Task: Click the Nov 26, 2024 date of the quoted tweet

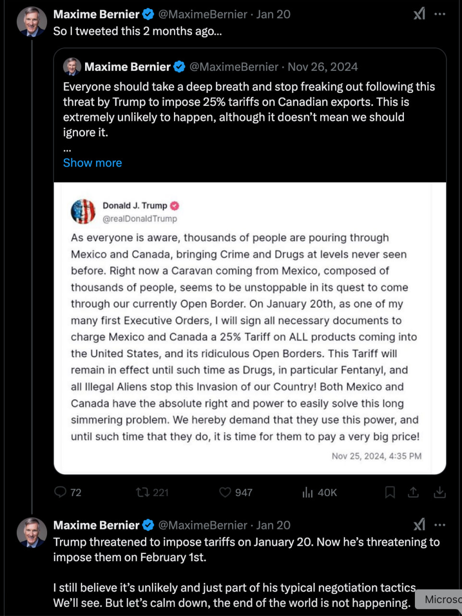Action: click(323, 67)
